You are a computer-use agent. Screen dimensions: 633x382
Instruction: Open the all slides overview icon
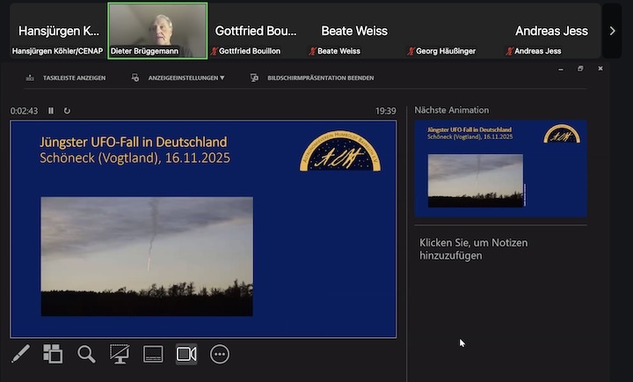point(53,354)
